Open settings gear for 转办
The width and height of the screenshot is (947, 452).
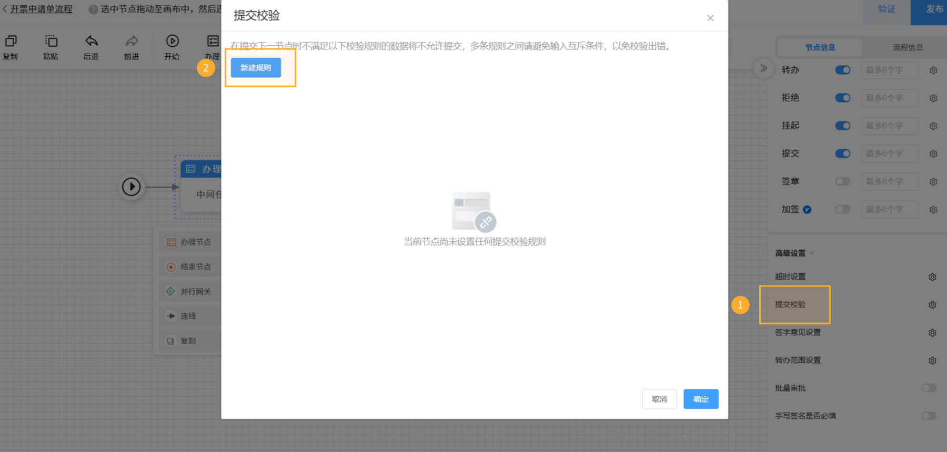pyautogui.click(x=933, y=70)
